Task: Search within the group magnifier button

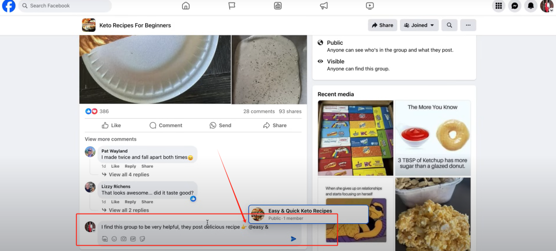Action: point(449,25)
